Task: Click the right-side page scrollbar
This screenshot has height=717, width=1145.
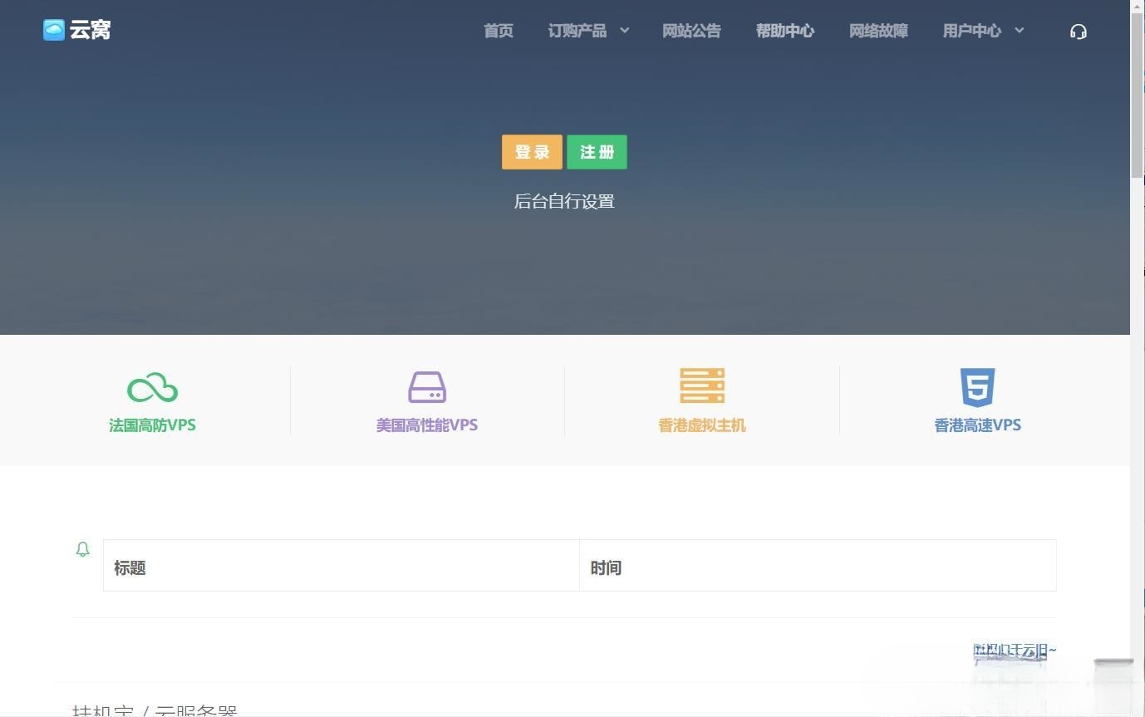Action: point(1138,91)
